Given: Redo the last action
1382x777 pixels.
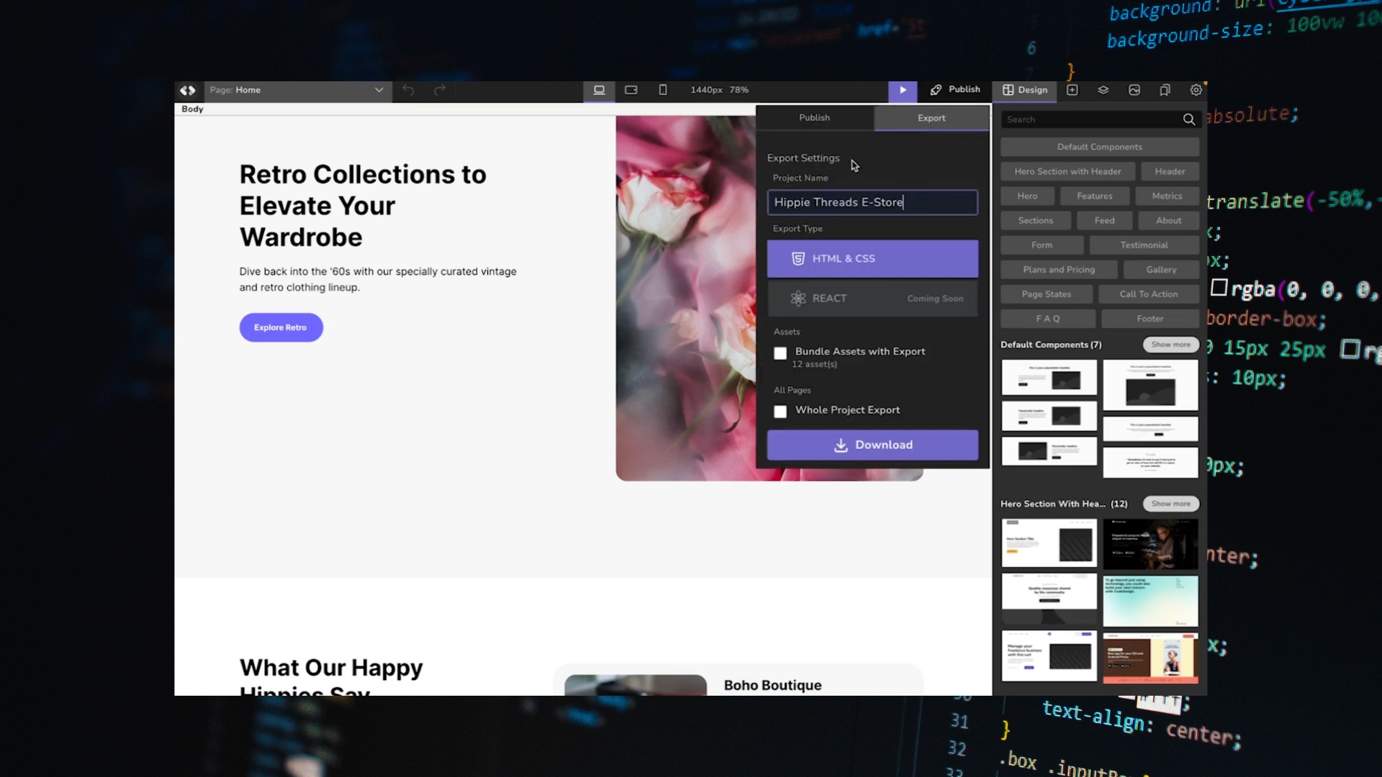Looking at the screenshot, I should (x=440, y=90).
